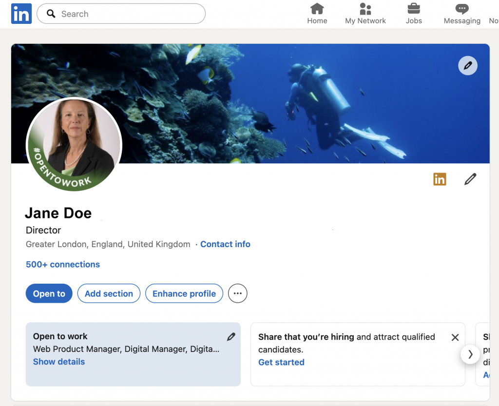Edit the cover banner photo
499x406 pixels.
[468, 65]
